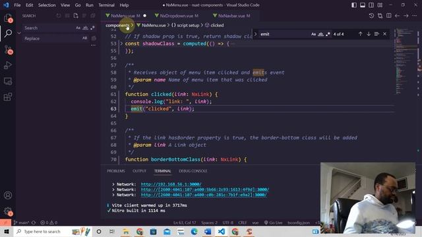This screenshot has height=237, width=422.
Task: Click the main* branch in status bar
Action: click(x=22, y=223)
